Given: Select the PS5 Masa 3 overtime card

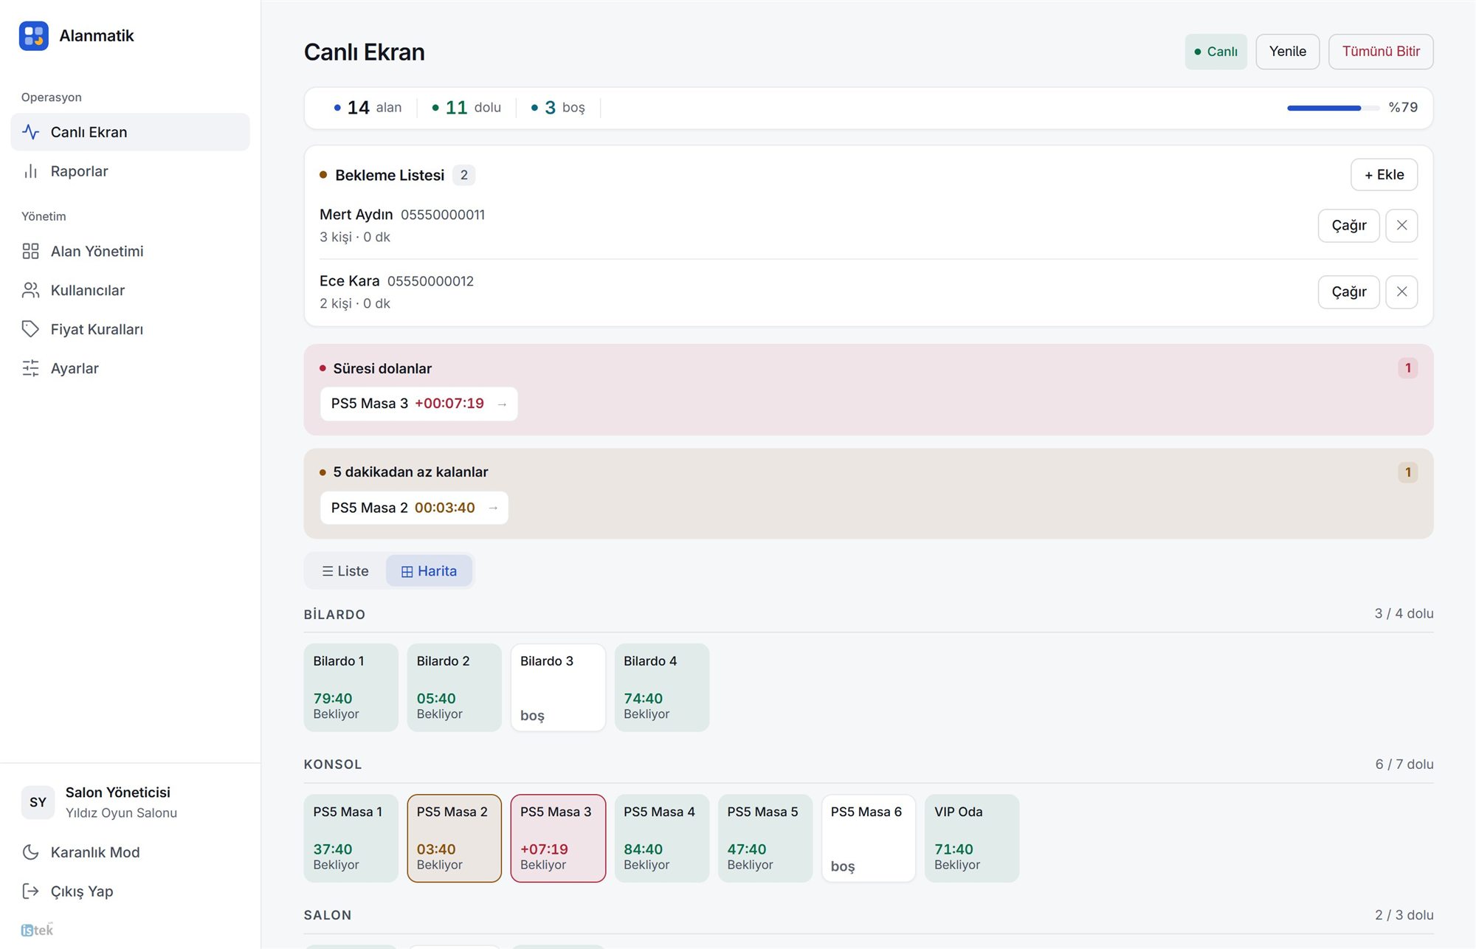Looking at the screenshot, I should tap(558, 838).
